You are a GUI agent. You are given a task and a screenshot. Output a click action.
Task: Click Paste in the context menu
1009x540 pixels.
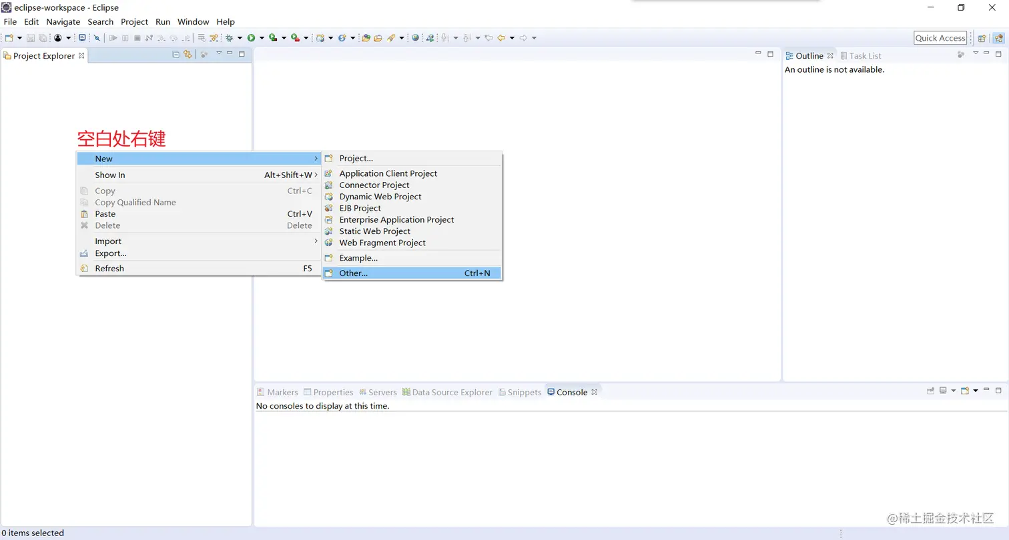(199, 214)
